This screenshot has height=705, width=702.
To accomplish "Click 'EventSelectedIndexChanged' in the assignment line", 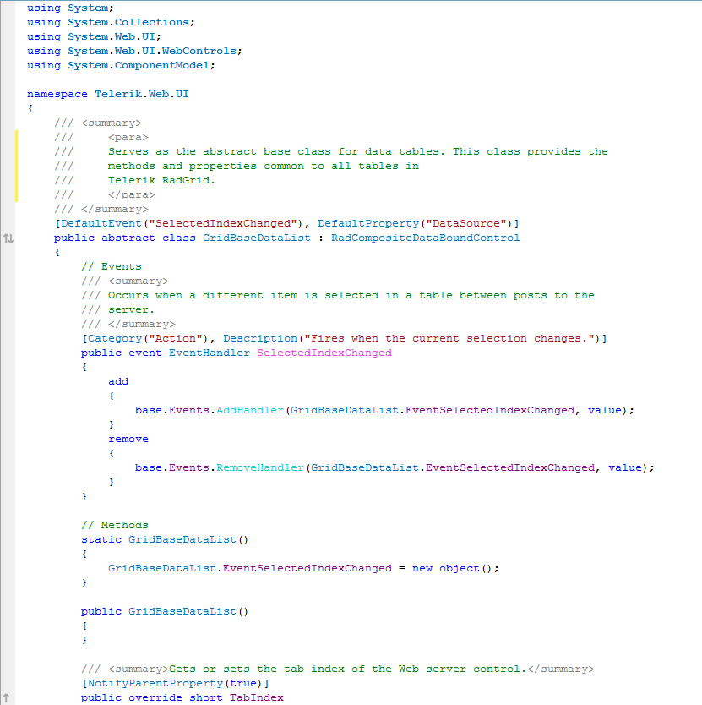I will click(307, 569).
